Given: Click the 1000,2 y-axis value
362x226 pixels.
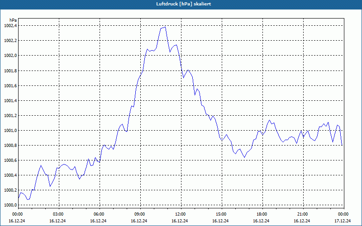Looking at the screenshot, I should (x=10, y=190).
